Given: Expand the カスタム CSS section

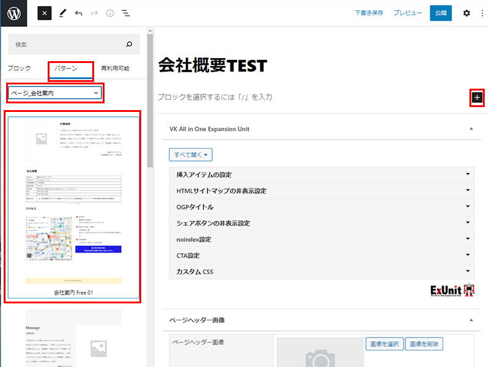Looking at the screenshot, I should [322, 271].
